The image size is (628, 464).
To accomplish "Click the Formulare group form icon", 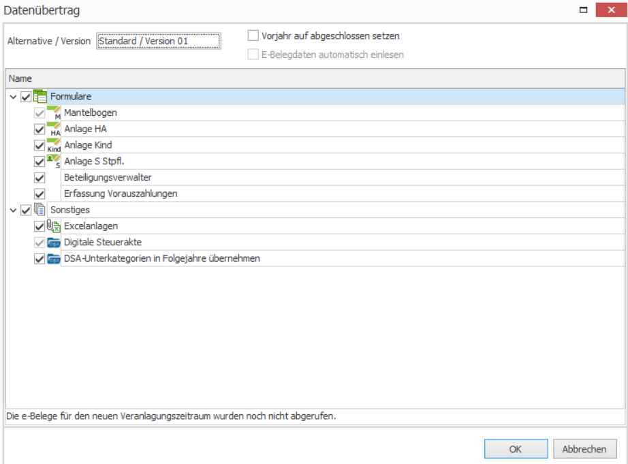I will [x=40, y=96].
